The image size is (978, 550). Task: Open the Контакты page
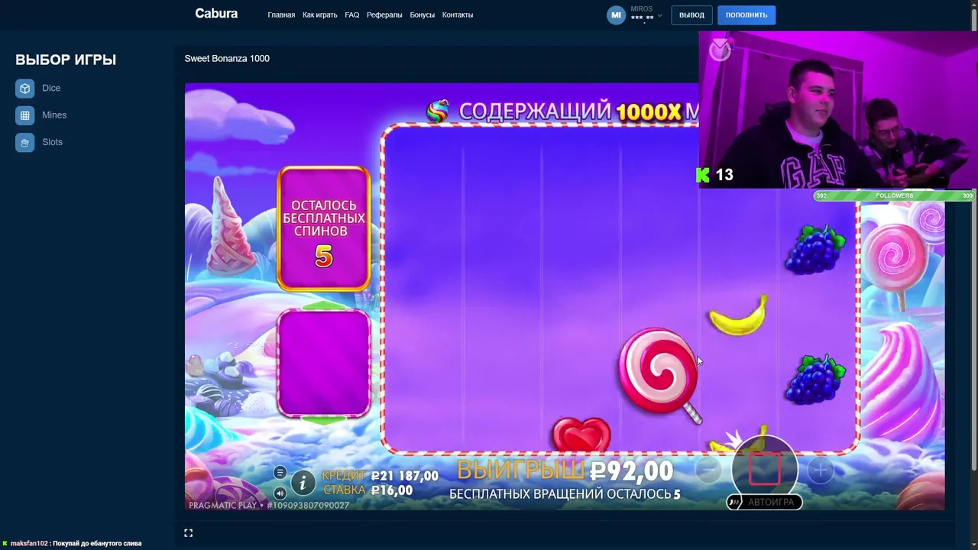458,15
